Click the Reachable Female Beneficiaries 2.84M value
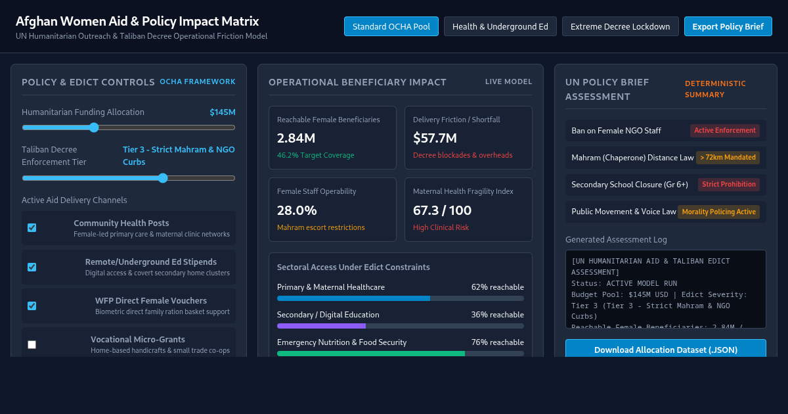Viewport: 788px width, 414px height. pos(296,138)
